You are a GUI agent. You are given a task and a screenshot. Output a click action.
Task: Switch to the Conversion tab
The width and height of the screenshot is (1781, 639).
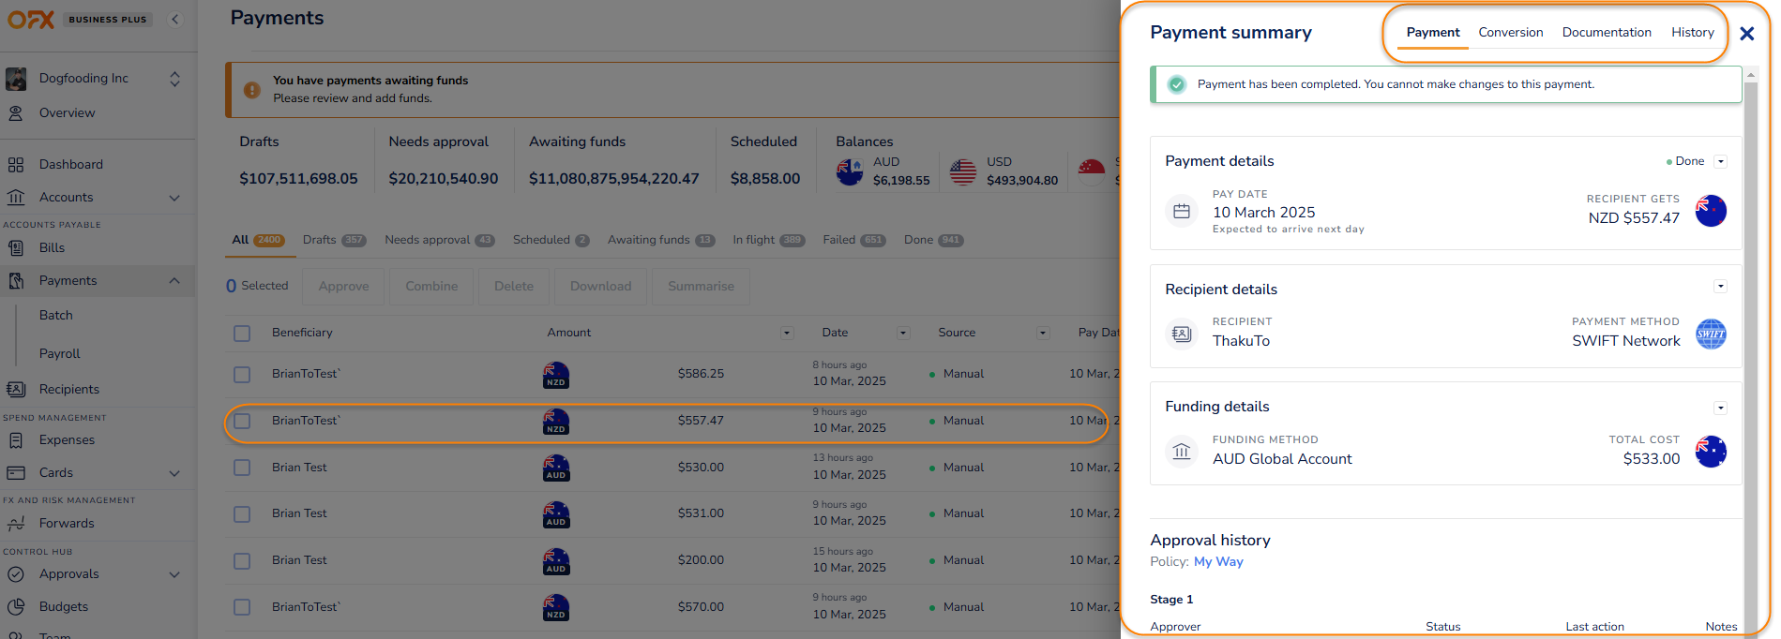(1510, 33)
